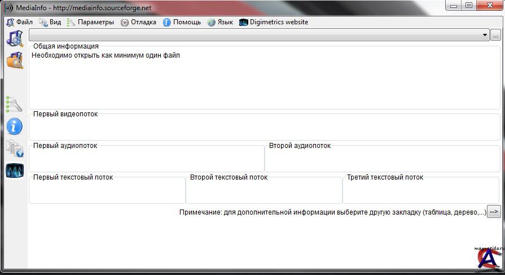The height and width of the screenshot is (275, 505).
Task: Click inside the Первый видеопоток panel
Action: pyautogui.click(x=264, y=129)
